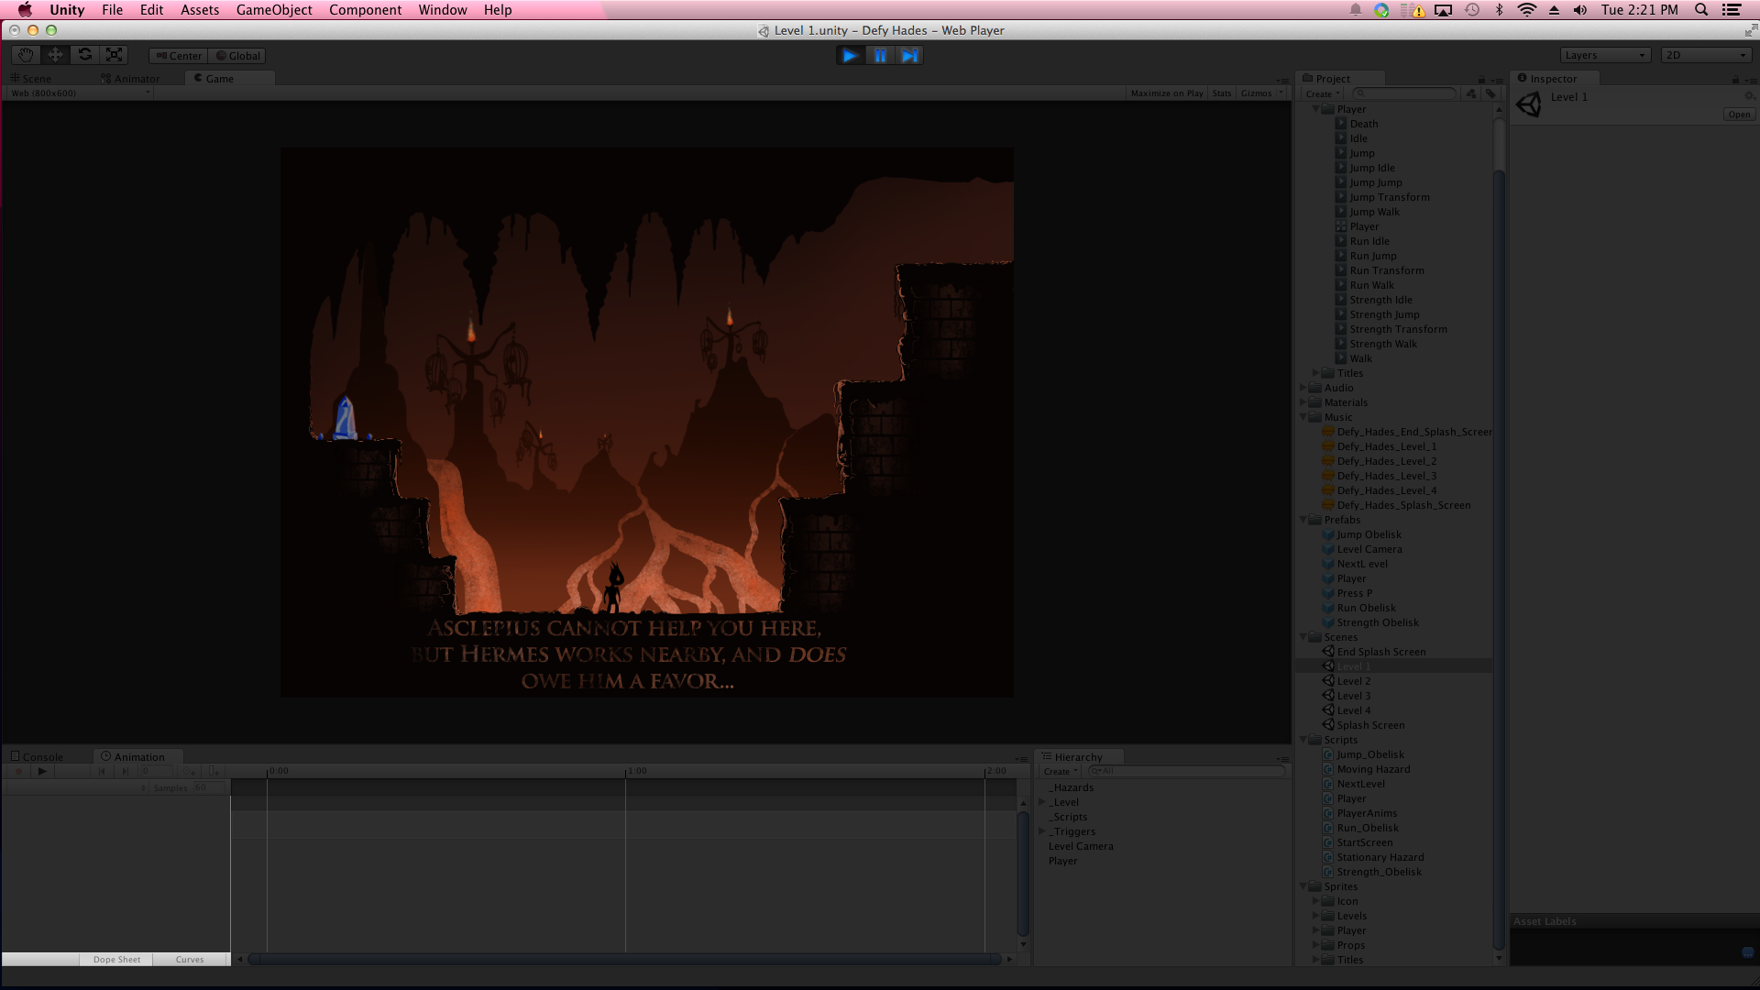This screenshot has height=990, width=1760.
Task: Open the GameObject menu
Action: [x=274, y=10]
